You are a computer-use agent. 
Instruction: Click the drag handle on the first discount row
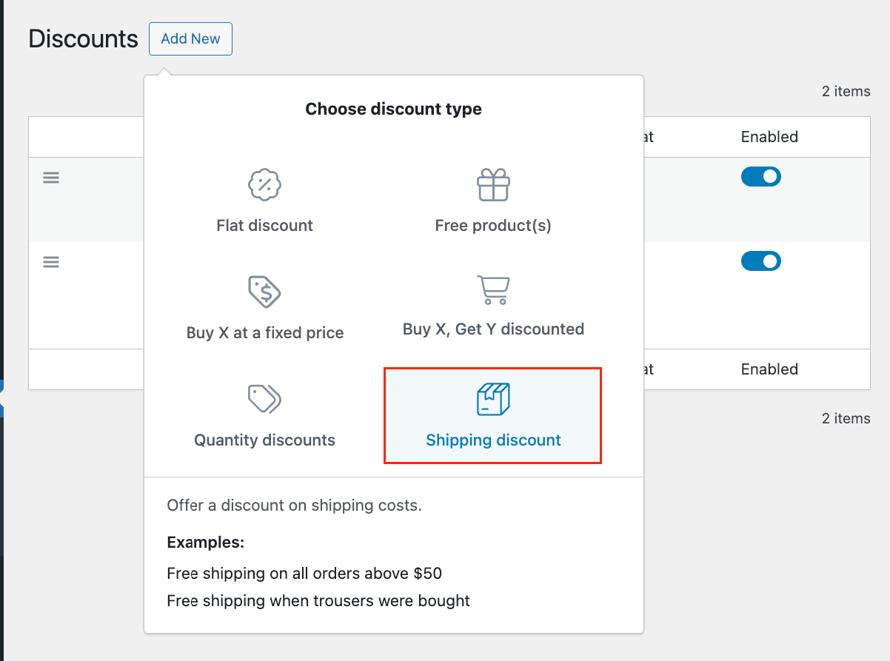pyautogui.click(x=51, y=178)
